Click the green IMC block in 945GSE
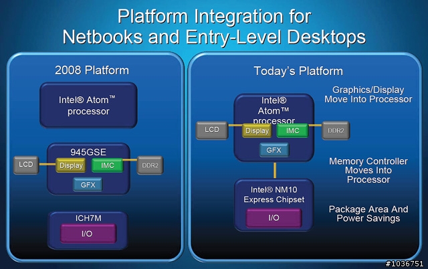The height and width of the screenshot is (269, 428). (x=107, y=165)
